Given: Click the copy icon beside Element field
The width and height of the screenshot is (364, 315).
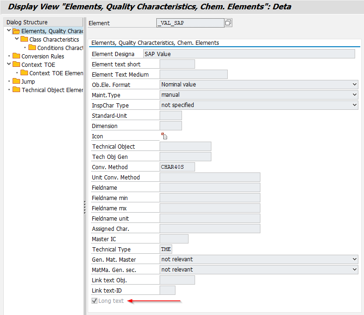Looking at the screenshot, I should pos(228,23).
